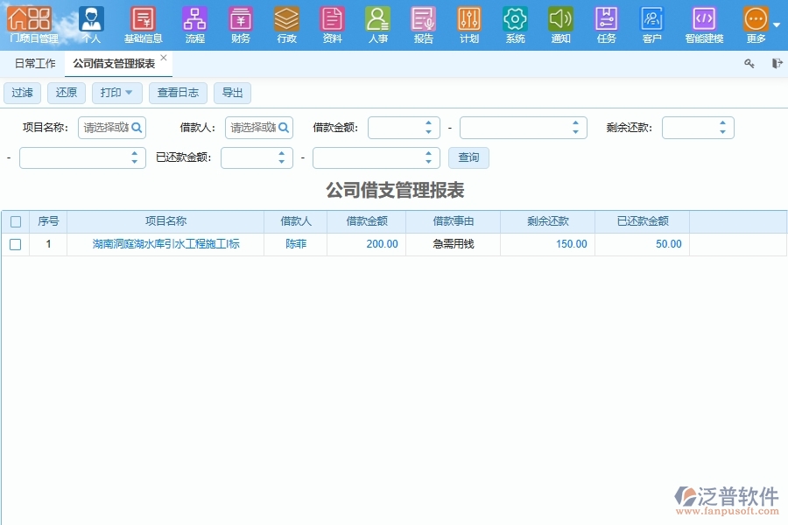Image resolution: width=788 pixels, height=525 pixels.
Task: Open the 通知 (Notifications) icon
Action: [x=560, y=19]
